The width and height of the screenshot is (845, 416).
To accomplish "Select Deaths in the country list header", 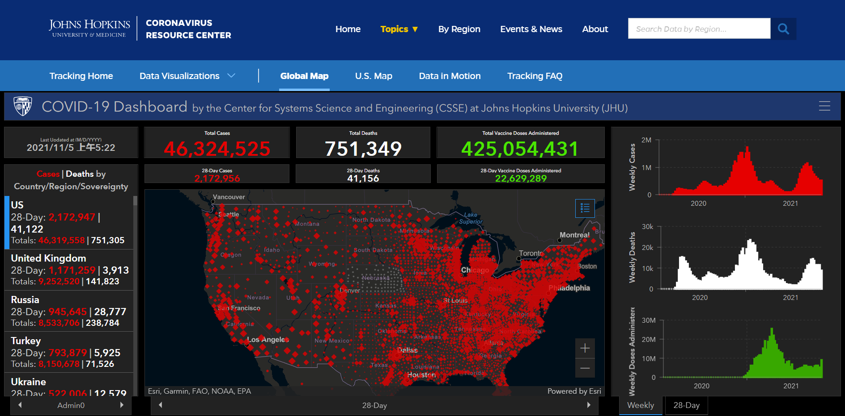I will (x=80, y=174).
